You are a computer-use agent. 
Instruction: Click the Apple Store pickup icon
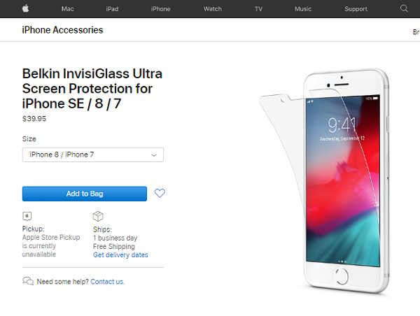point(27,216)
